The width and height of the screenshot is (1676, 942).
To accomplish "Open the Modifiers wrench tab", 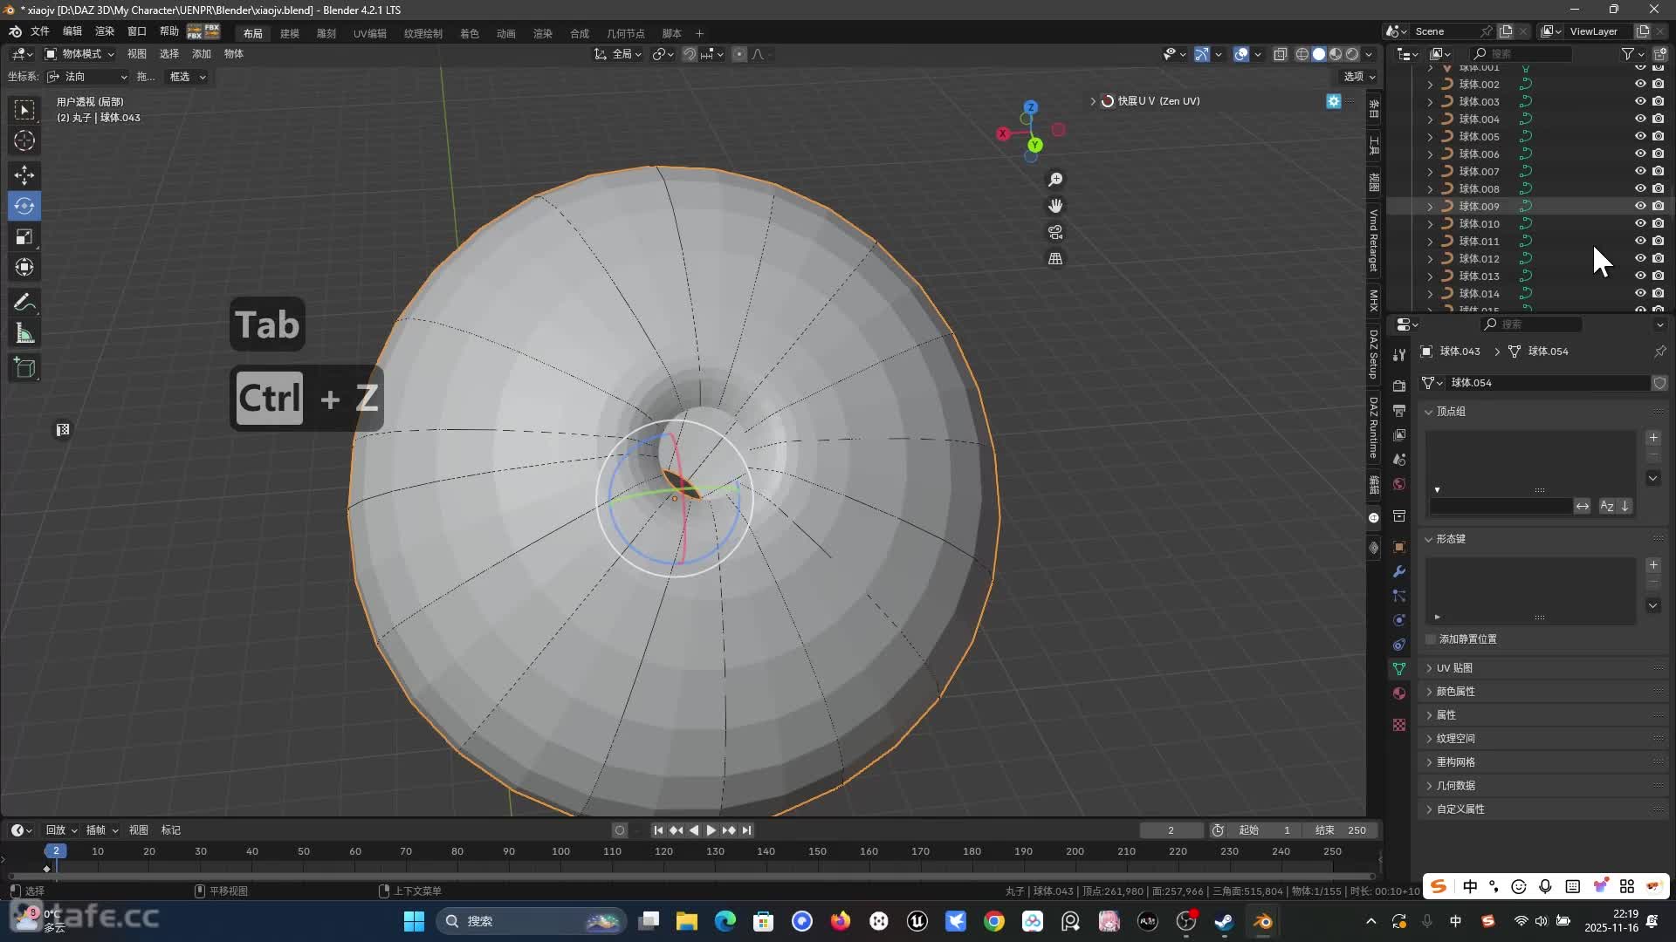I will coord(1399,571).
